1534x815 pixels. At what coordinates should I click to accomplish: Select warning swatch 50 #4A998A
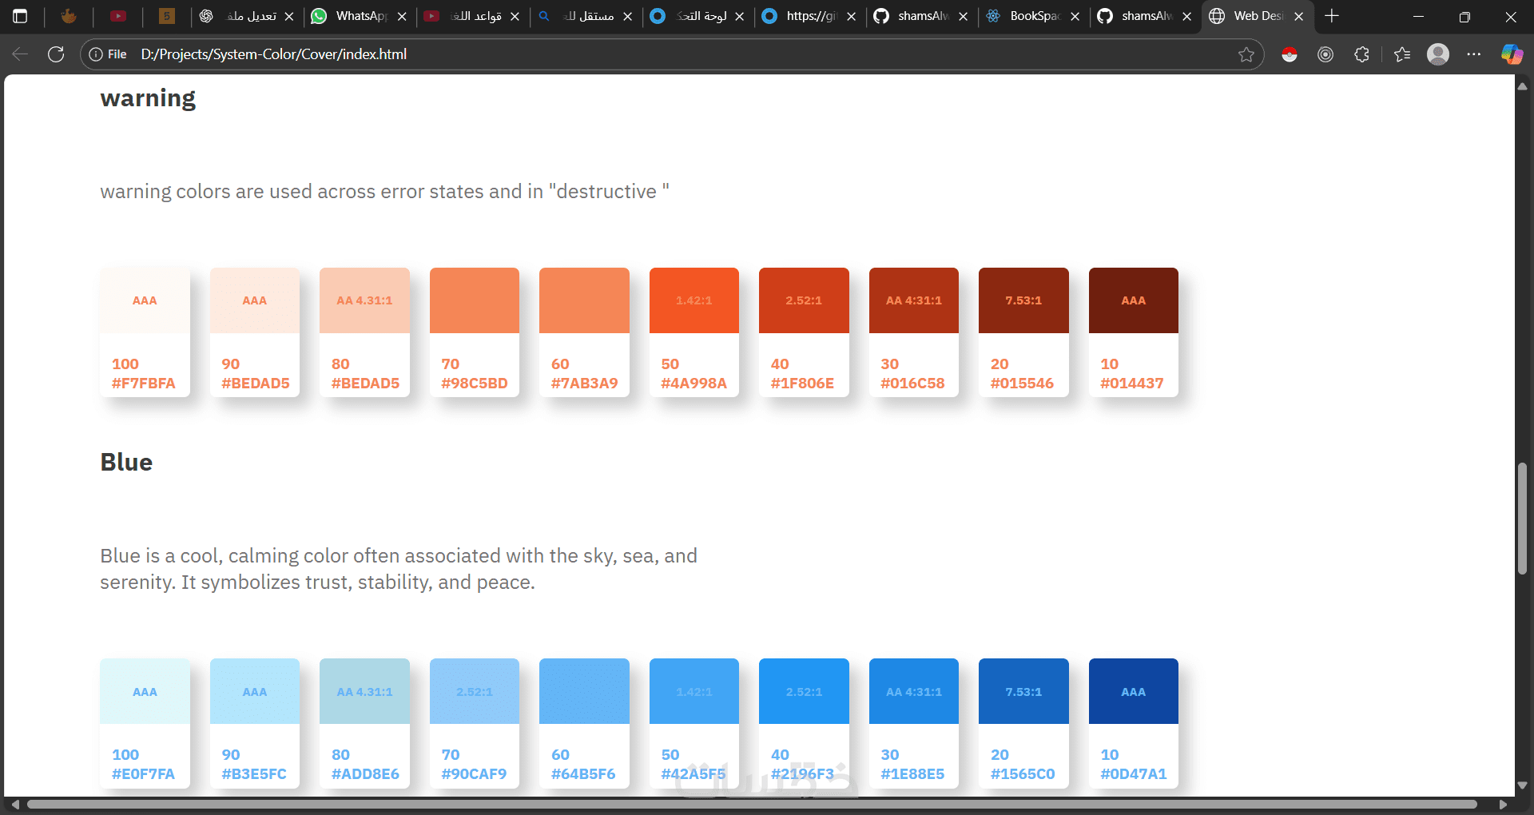click(693, 332)
